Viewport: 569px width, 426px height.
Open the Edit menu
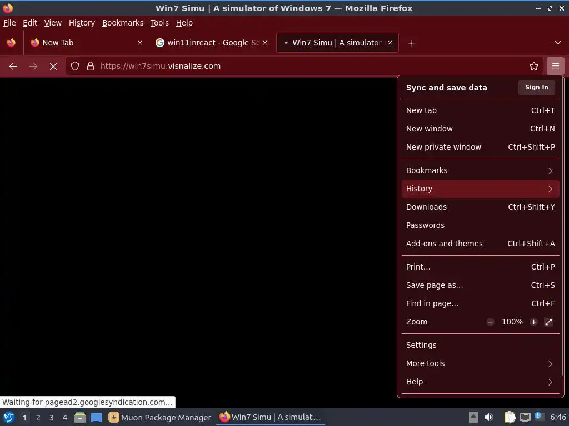(x=30, y=23)
